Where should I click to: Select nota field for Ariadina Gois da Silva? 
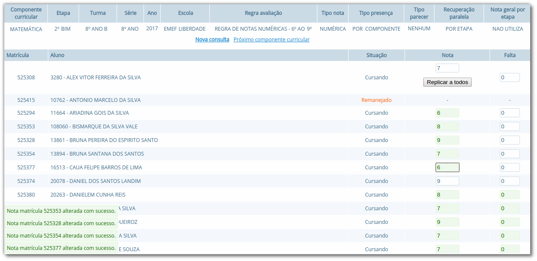coord(447,113)
